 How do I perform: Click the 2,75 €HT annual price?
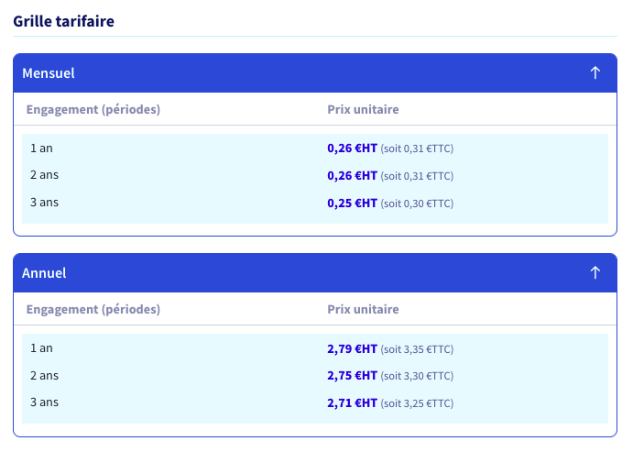click(x=352, y=376)
